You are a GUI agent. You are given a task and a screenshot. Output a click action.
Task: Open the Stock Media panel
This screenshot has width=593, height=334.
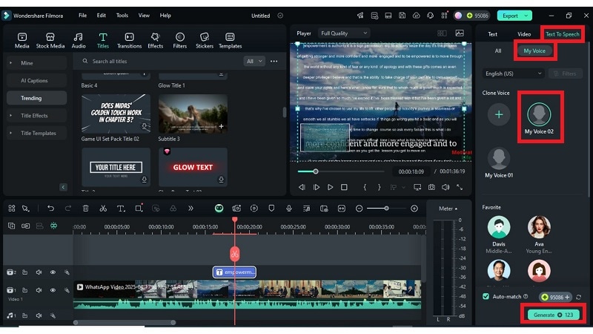[50, 41]
